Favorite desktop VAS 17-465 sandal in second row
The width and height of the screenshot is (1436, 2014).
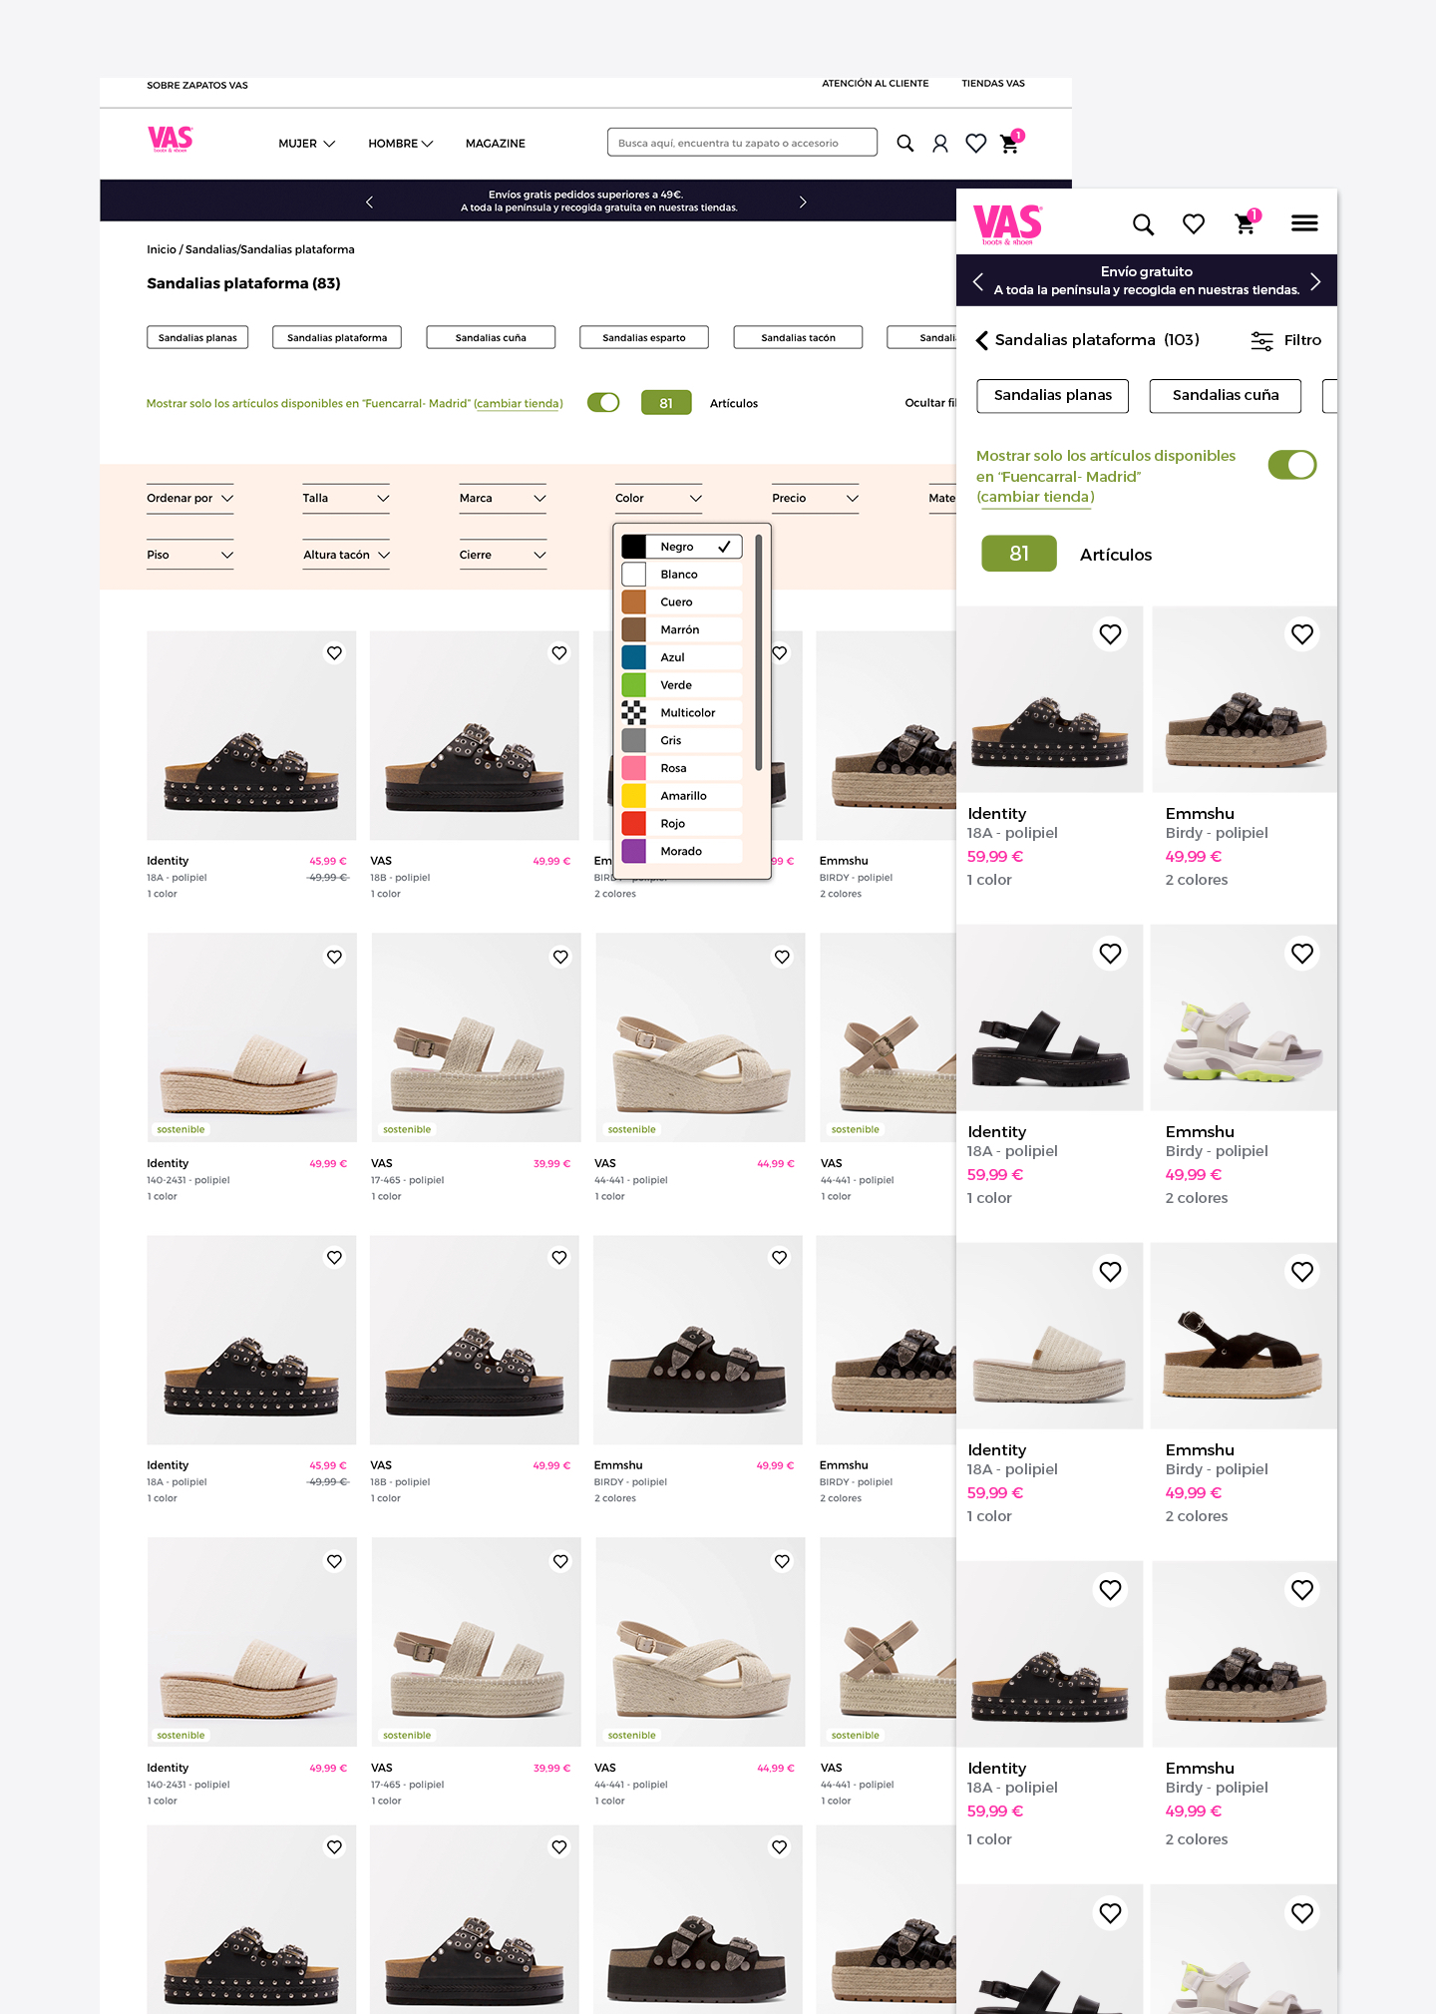560,957
